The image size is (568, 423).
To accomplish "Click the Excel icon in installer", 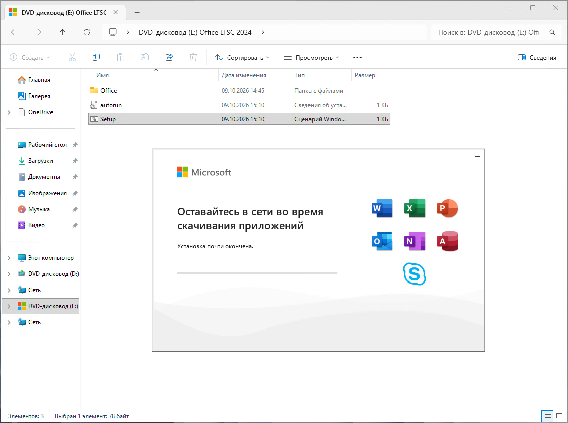I will tap(415, 208).
